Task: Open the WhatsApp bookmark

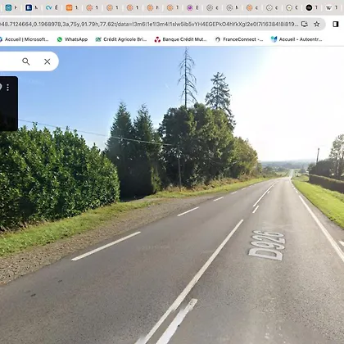Action: [x=72, y=39]
